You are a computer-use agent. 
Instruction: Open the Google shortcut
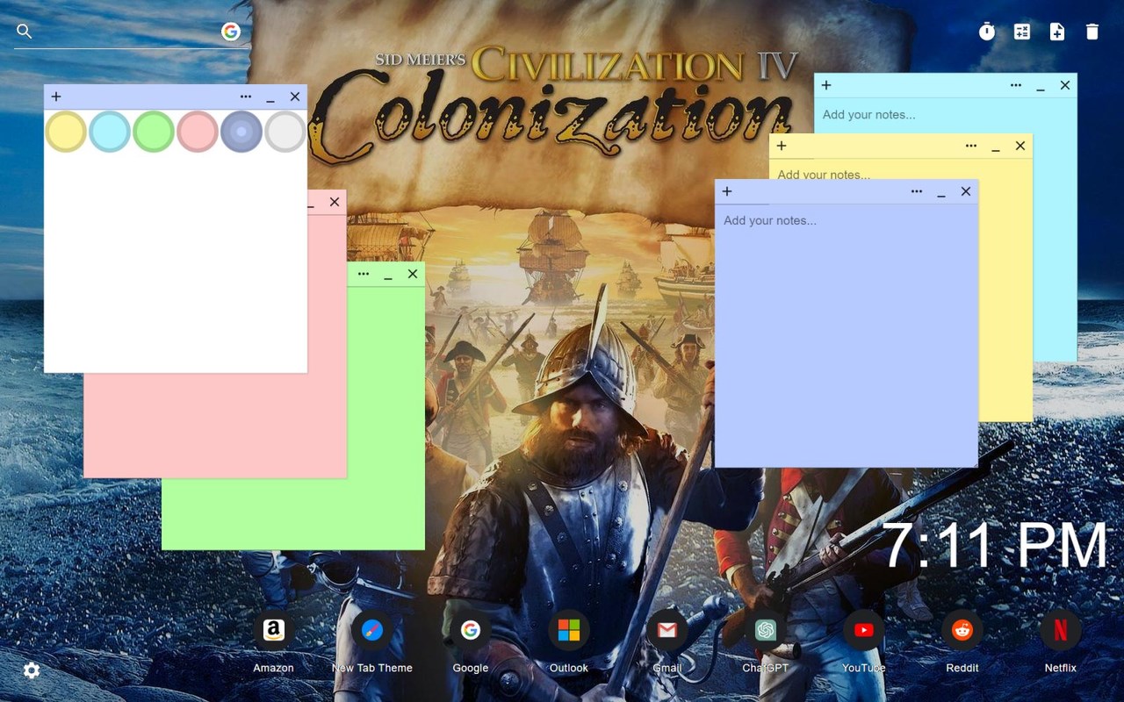tap(471, 630)
